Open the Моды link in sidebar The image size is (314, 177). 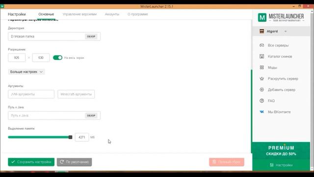pos(273,68)
